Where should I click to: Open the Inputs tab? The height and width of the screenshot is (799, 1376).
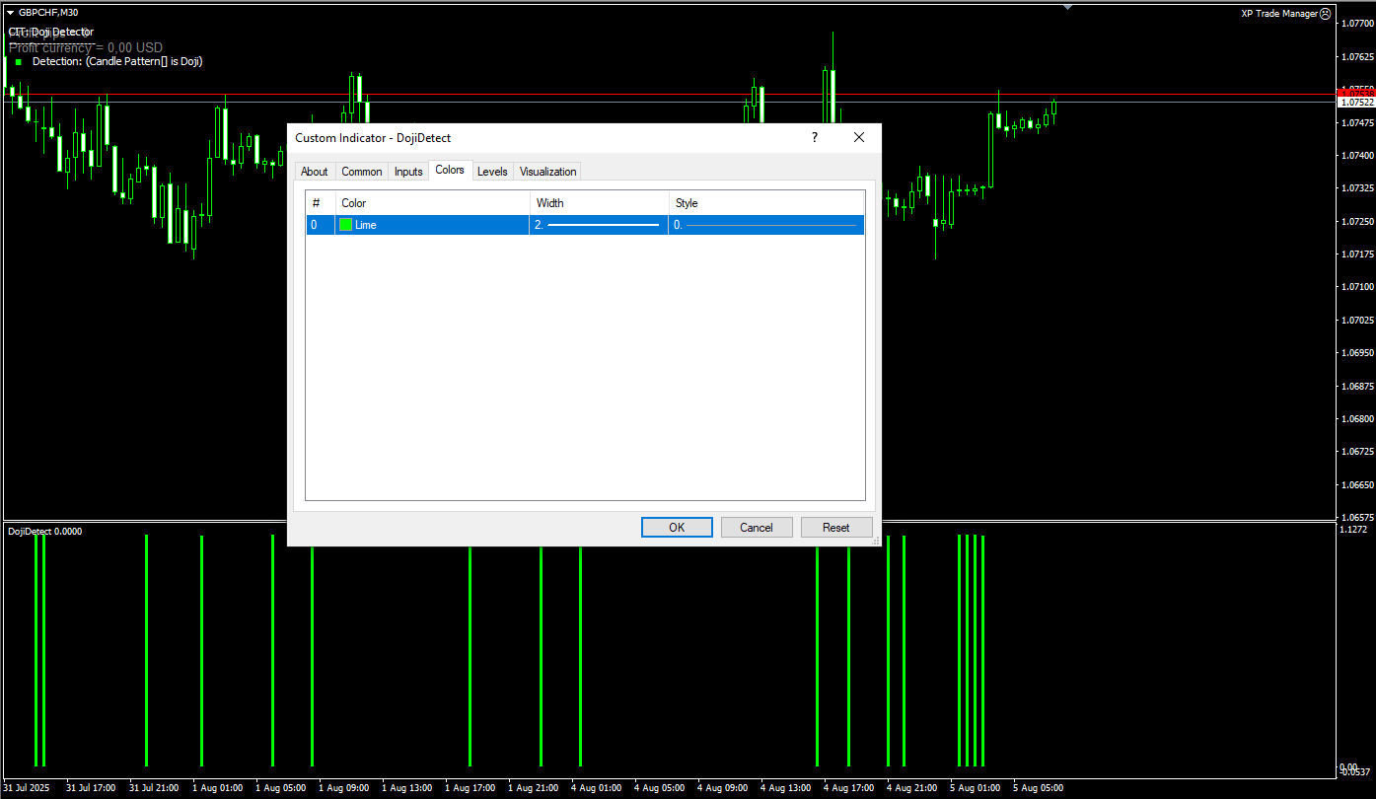(407, 171)
